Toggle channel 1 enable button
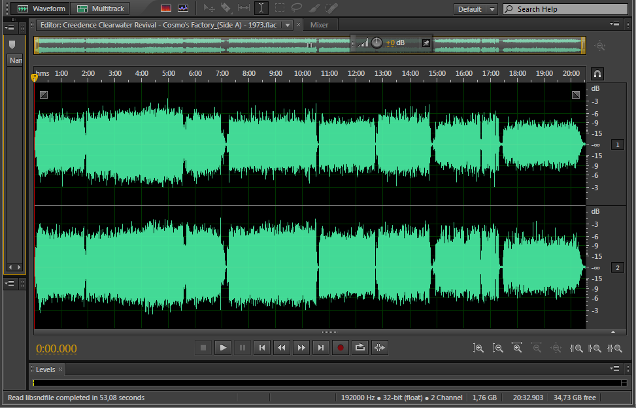 (617, 144)
